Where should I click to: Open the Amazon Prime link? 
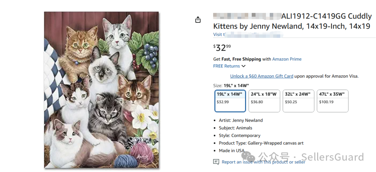click(x=287, y=59)
